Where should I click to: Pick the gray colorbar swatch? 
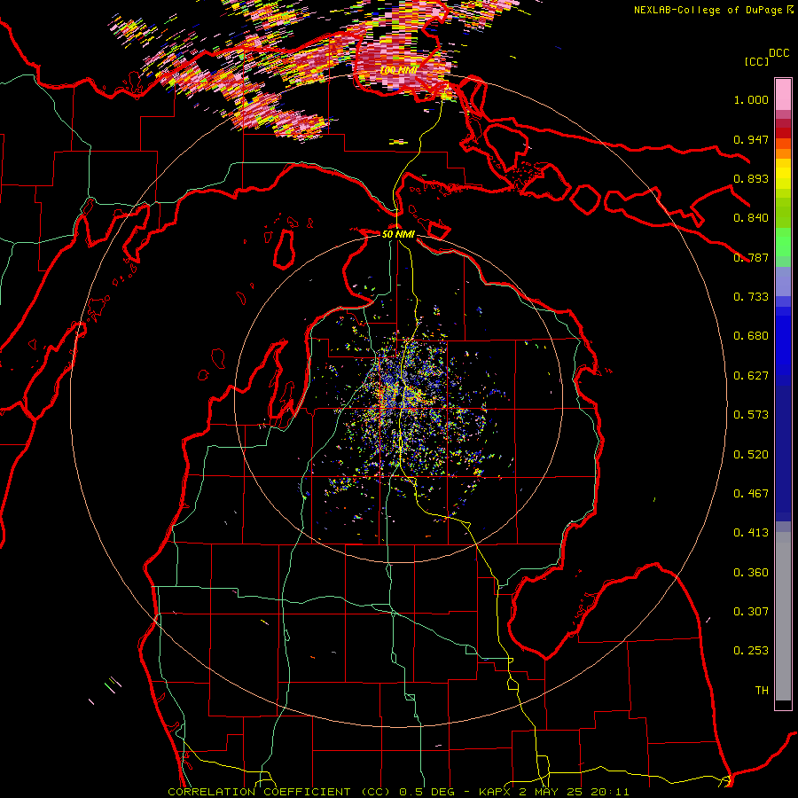[x=783, y=616]
